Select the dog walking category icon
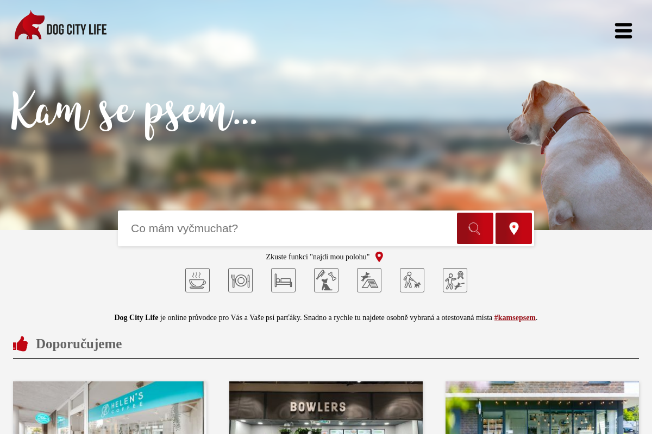This screenshot has height=434, width=652. point(412,280)
